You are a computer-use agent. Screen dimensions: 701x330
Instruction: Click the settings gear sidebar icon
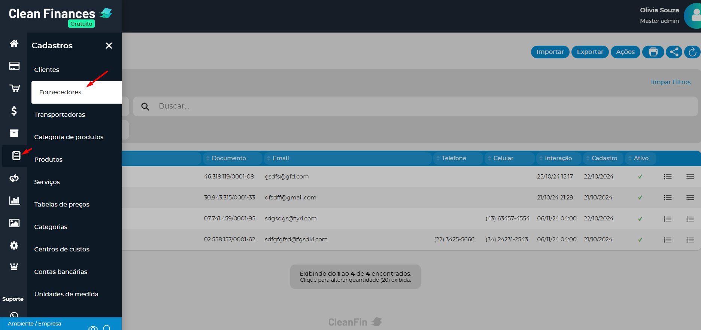14,245
